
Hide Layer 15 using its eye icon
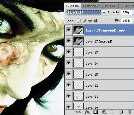point(68,74)
